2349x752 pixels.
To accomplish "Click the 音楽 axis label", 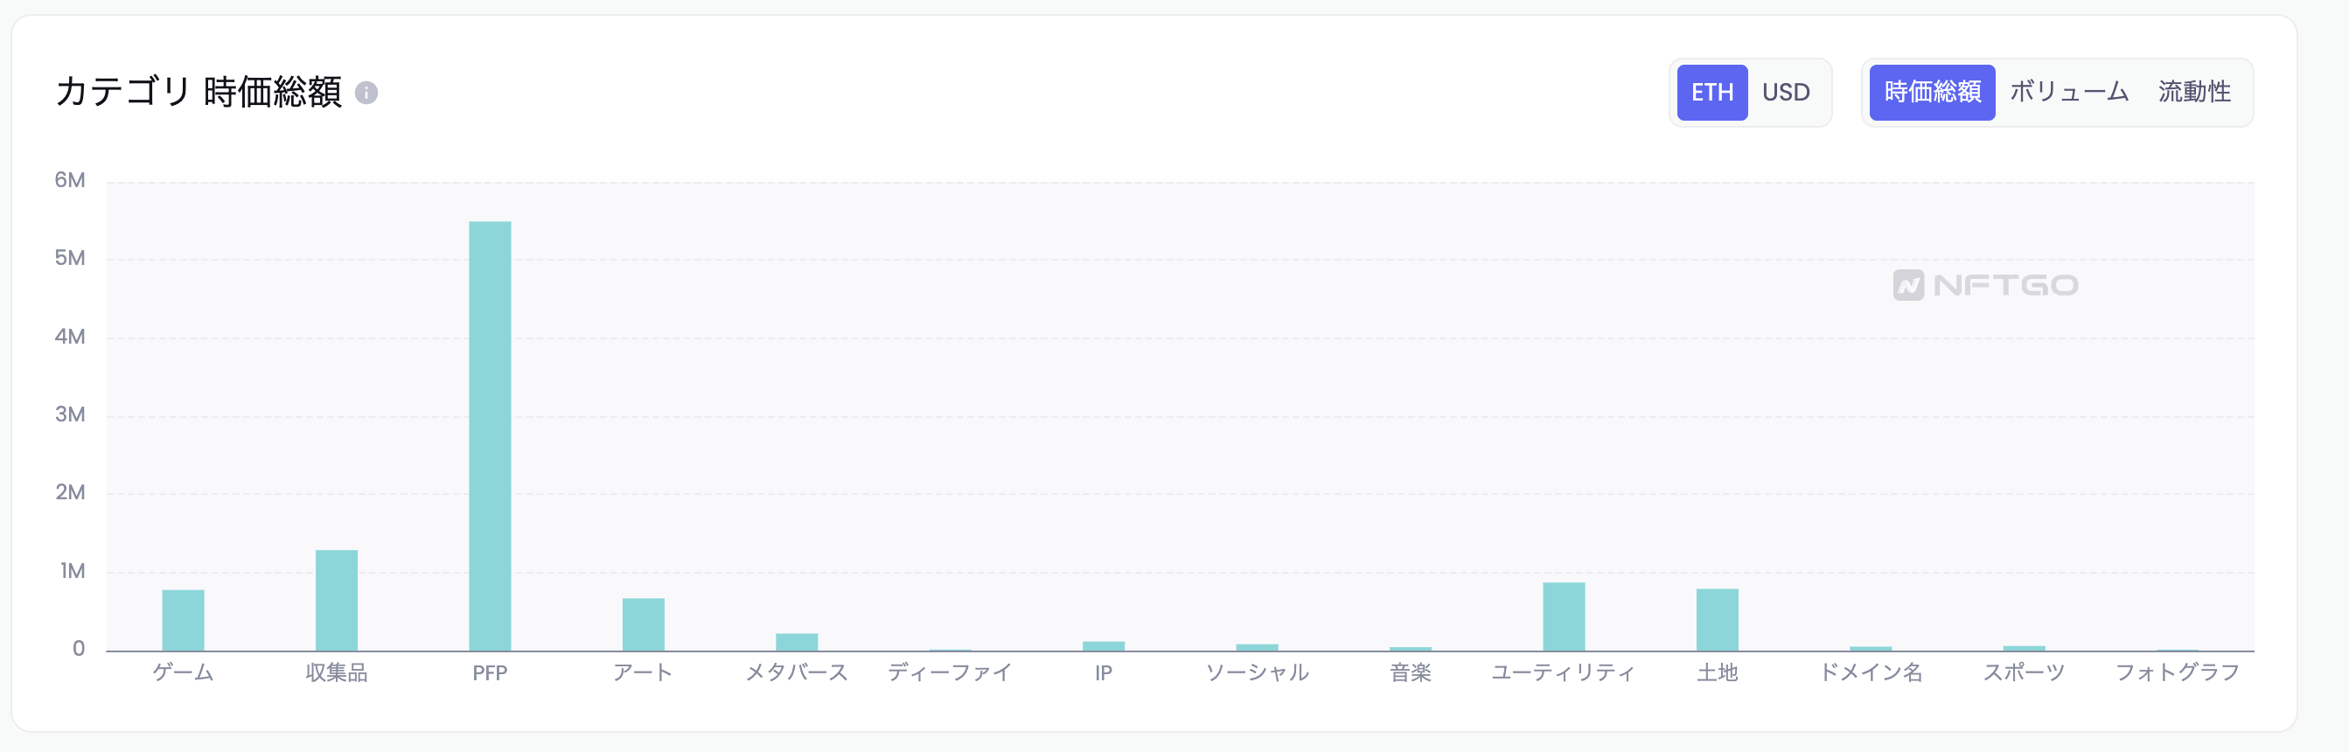I will (1410, 672).
